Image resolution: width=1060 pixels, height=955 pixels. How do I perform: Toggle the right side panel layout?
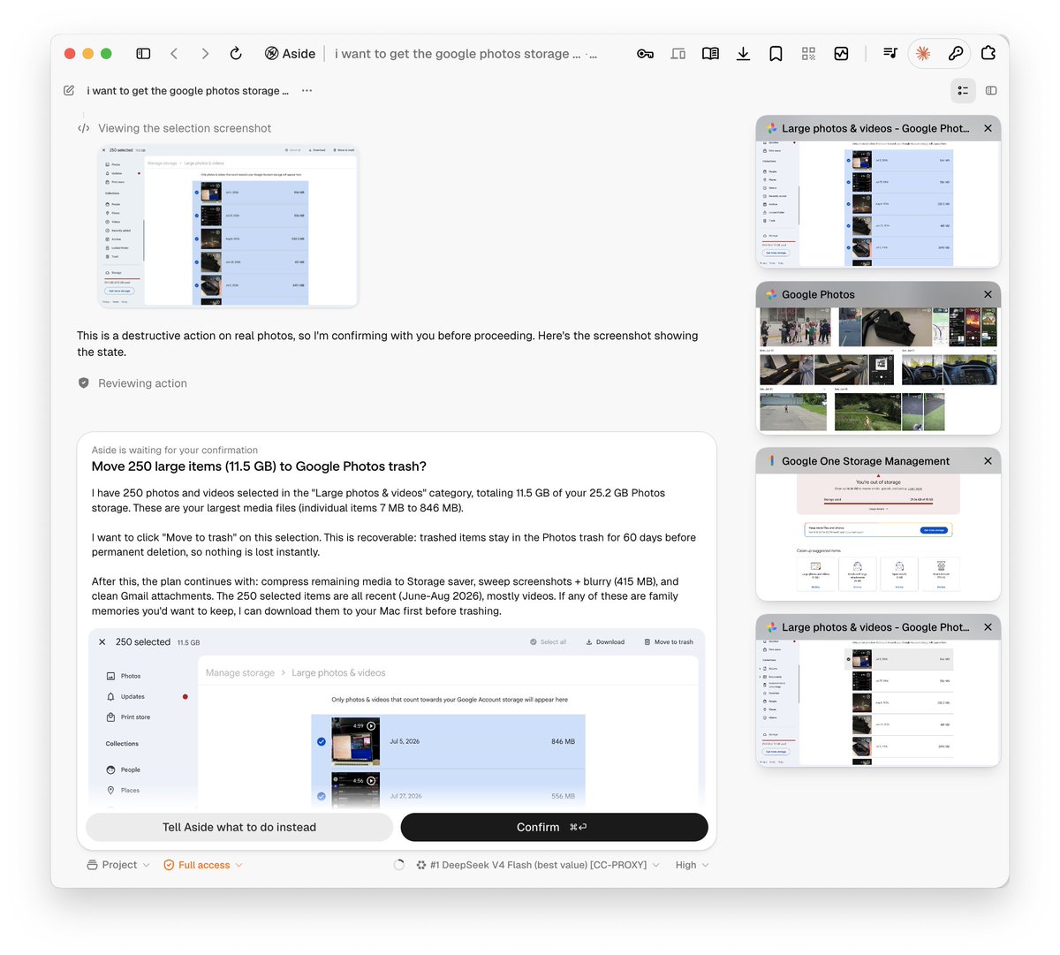tap(991, 90)
